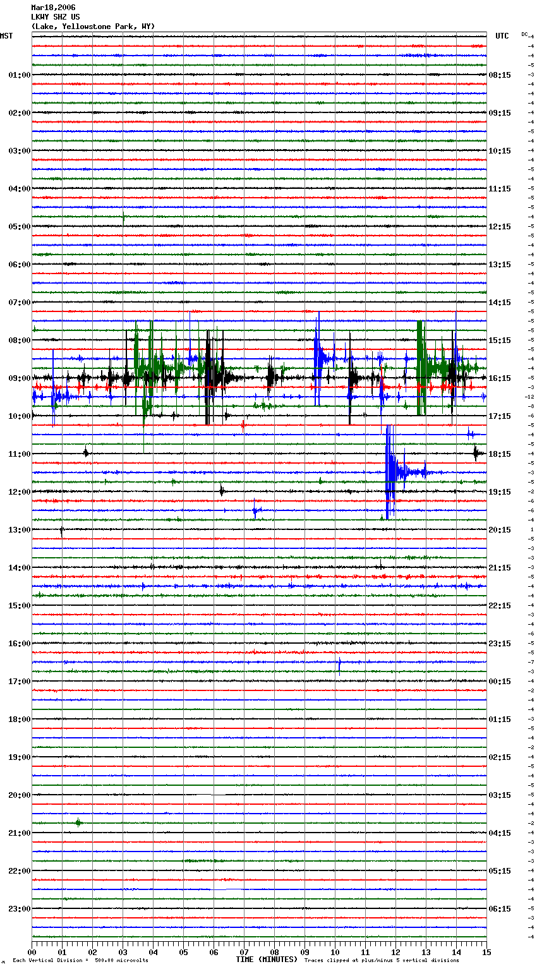The image size is (537, 969).
Task: Select the 18:00 MST time label
Action: coord(20,719)
